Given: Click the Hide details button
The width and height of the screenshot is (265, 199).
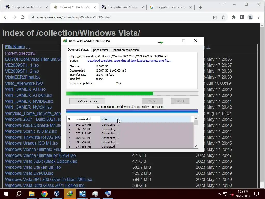Looking at the screenshot, I should point(87,101).
